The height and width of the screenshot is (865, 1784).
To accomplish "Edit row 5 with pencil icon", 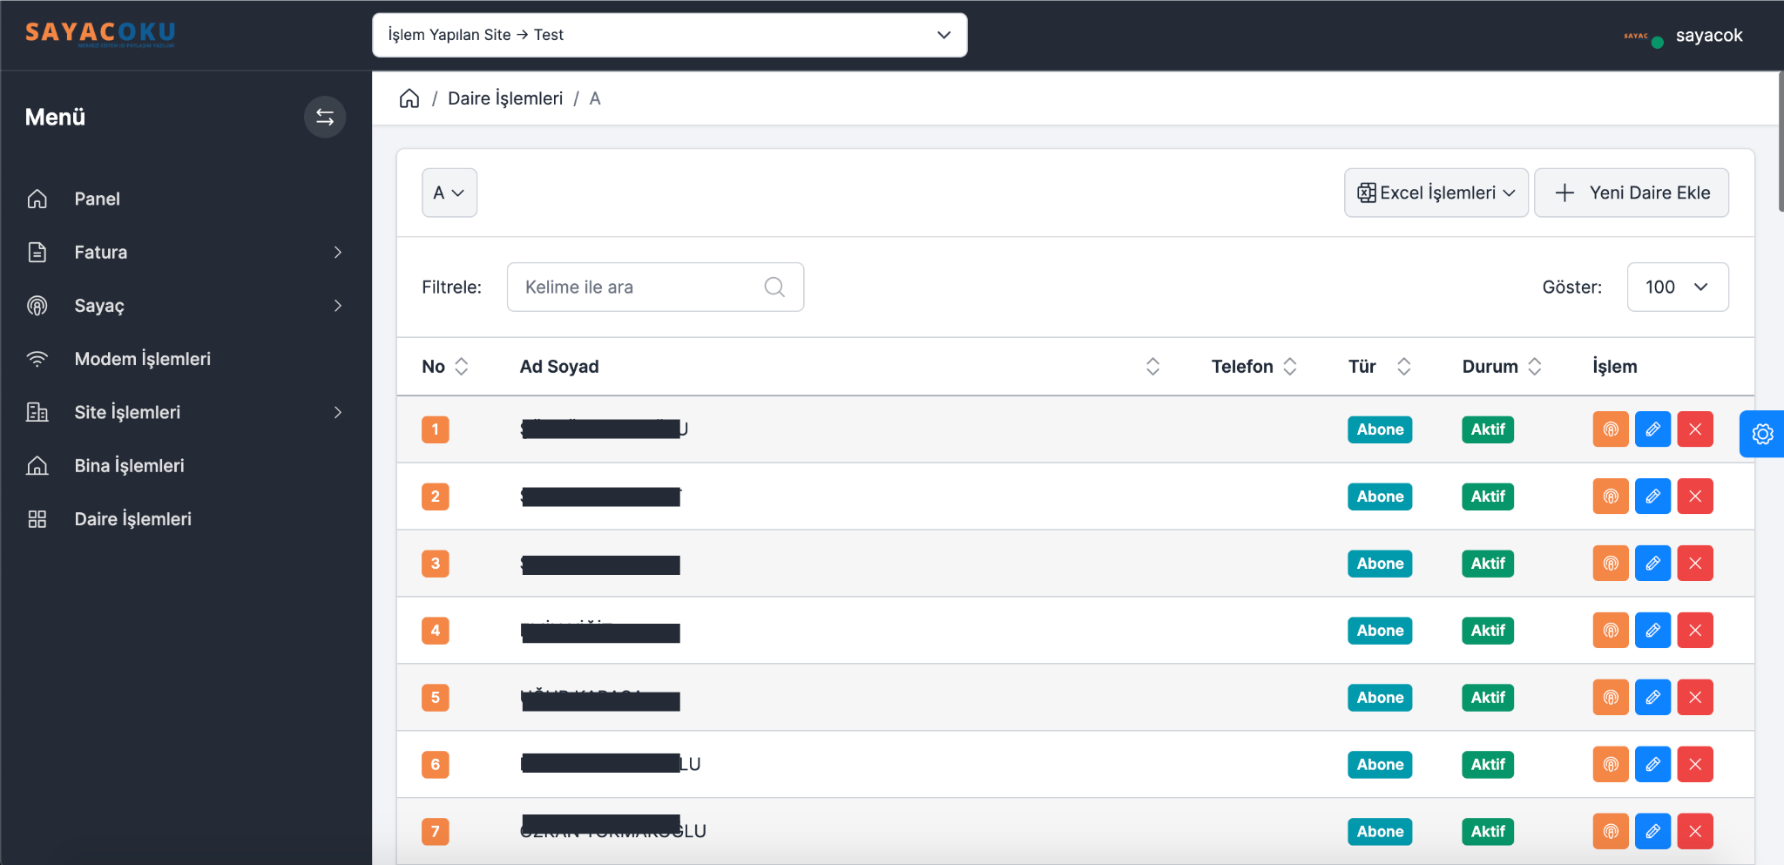I will coord(1652,698).
